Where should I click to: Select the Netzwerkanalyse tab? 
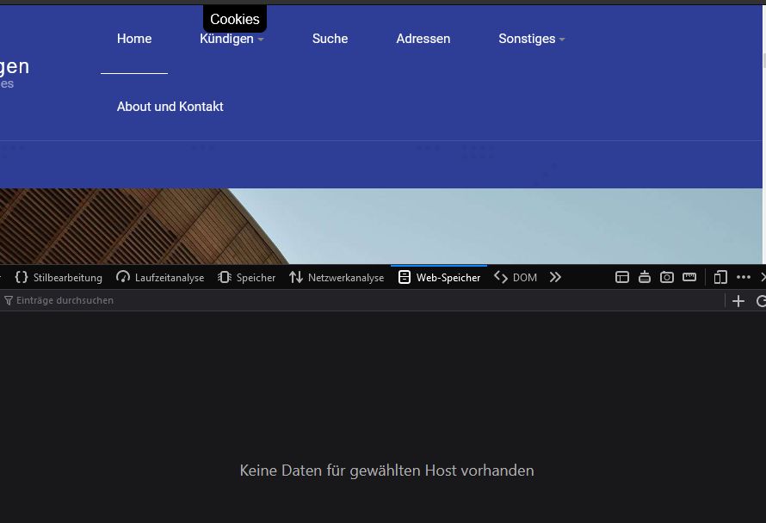337,277
